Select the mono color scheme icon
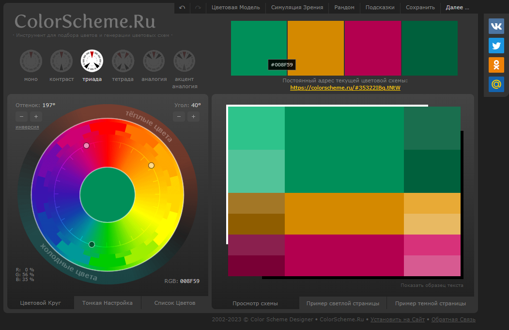This screenshot has width=509, height=330. [x=31, y=61]
